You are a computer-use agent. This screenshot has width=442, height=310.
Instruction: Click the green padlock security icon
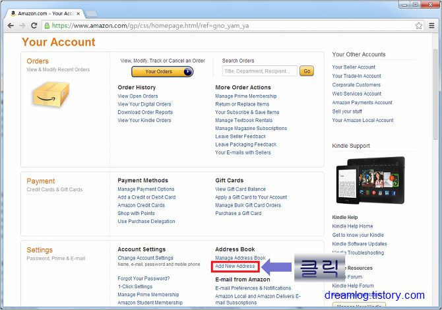click(47, 26)
